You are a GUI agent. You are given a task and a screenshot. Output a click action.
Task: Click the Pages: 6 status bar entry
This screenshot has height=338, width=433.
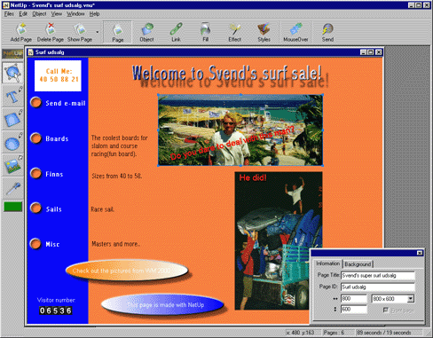(337, 333)
